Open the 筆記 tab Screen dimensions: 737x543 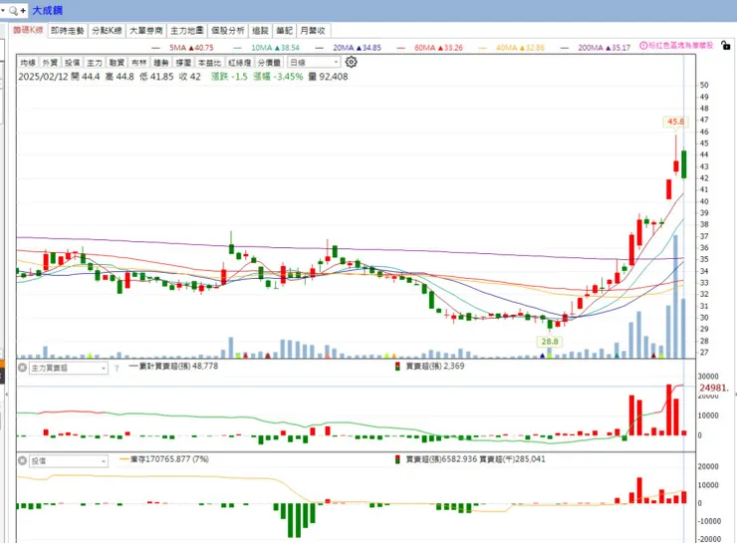pyautogui.click(x=284, y=31)
